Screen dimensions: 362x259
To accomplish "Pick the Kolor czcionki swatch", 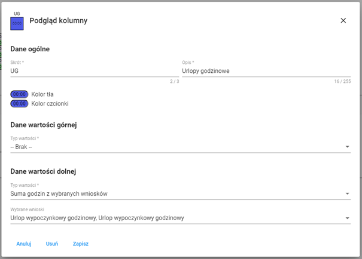I will tap(19, 104).
